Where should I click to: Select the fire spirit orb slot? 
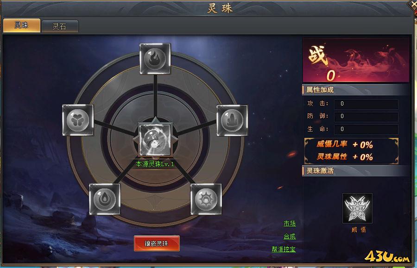tap(155, 58)
